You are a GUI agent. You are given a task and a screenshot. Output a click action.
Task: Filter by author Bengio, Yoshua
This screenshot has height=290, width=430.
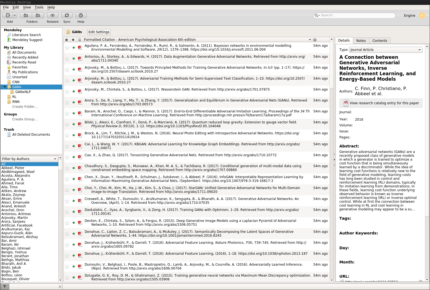click(14, 252)
